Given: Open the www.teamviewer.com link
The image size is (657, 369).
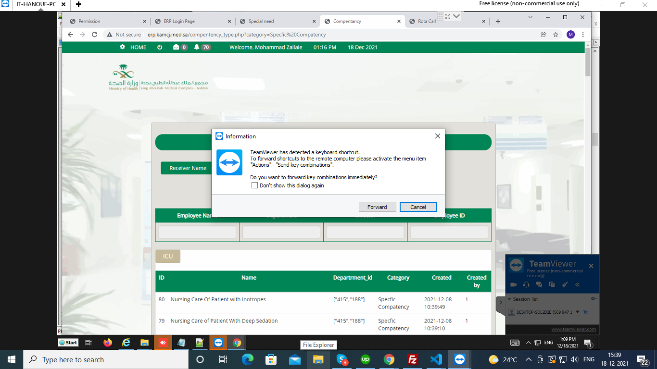Looking at the screenshot, I should pos(573,329).
